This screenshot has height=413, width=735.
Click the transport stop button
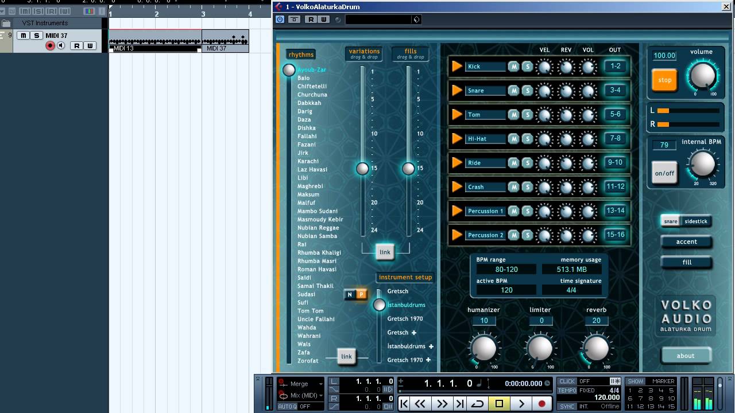(x=499, y=404)
